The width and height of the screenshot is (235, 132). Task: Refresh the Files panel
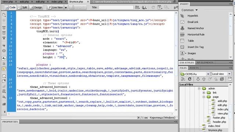pyautogui.click(x=189, y=79)
